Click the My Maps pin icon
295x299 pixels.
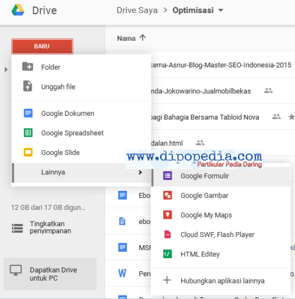168,214
